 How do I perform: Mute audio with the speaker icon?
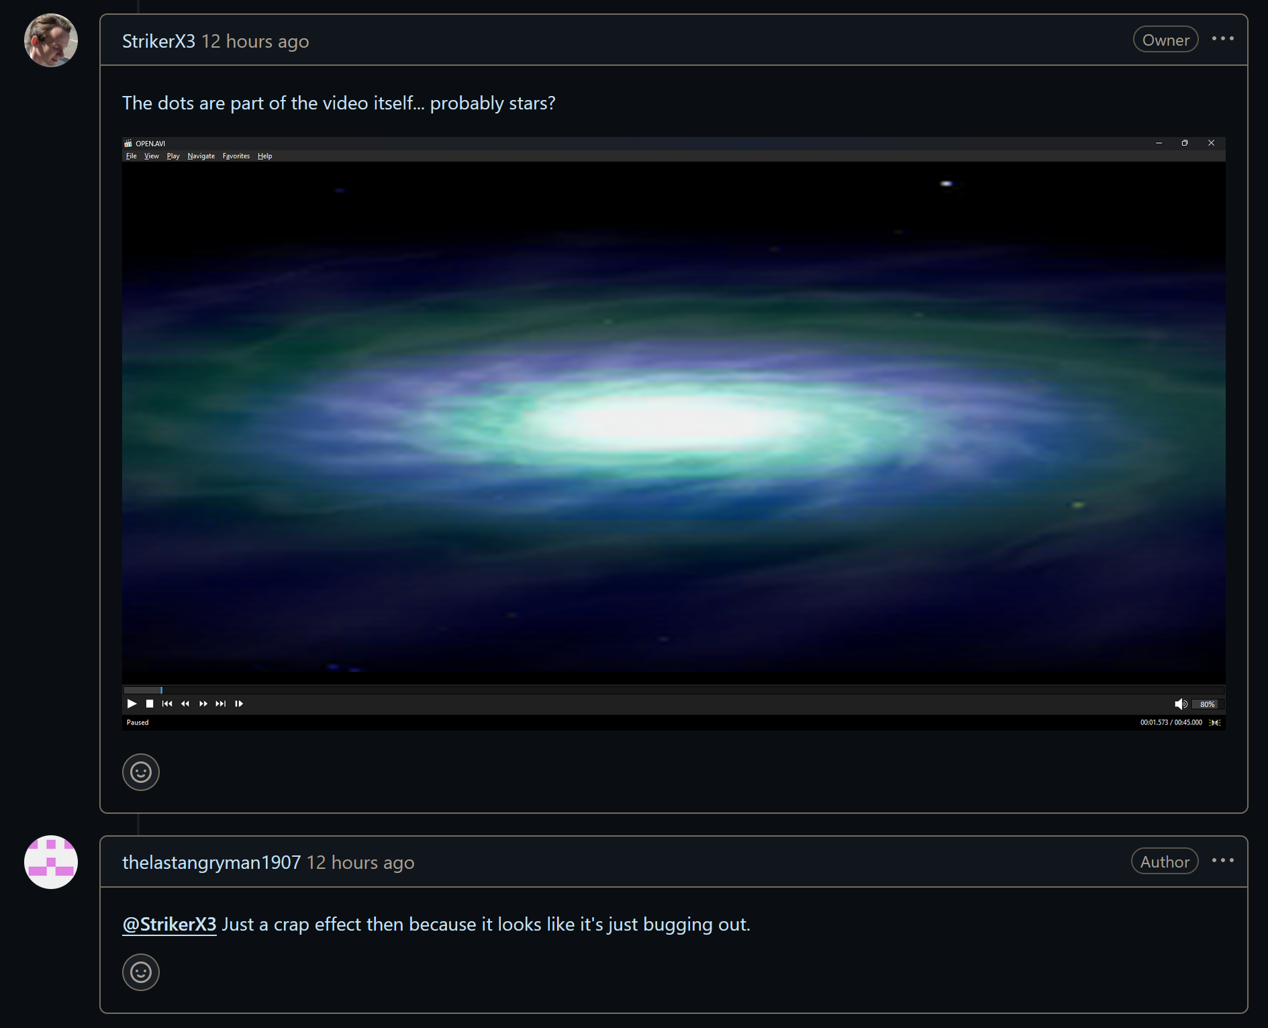pos(1181,704)
